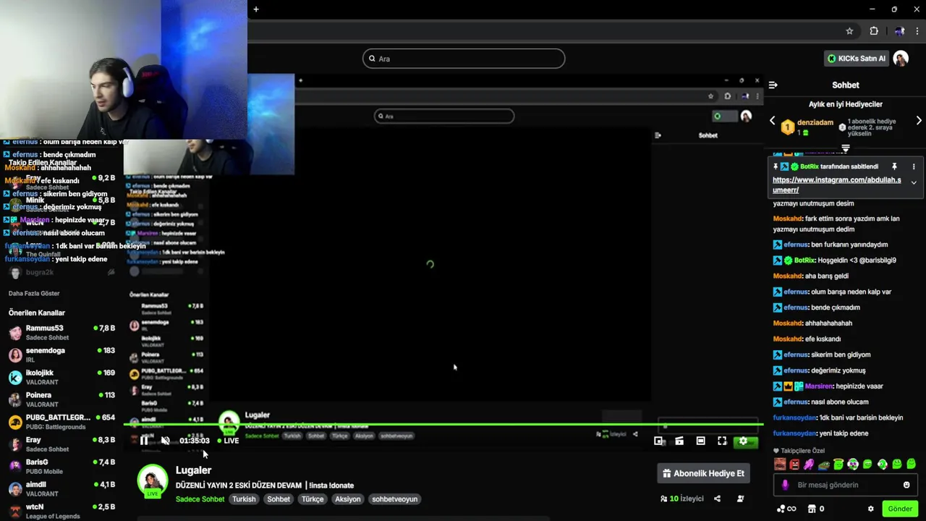Open pinned message three-dot menu
Image resolution: width=926 pixels, height=521 pixels.
click(x=914, y=166)
